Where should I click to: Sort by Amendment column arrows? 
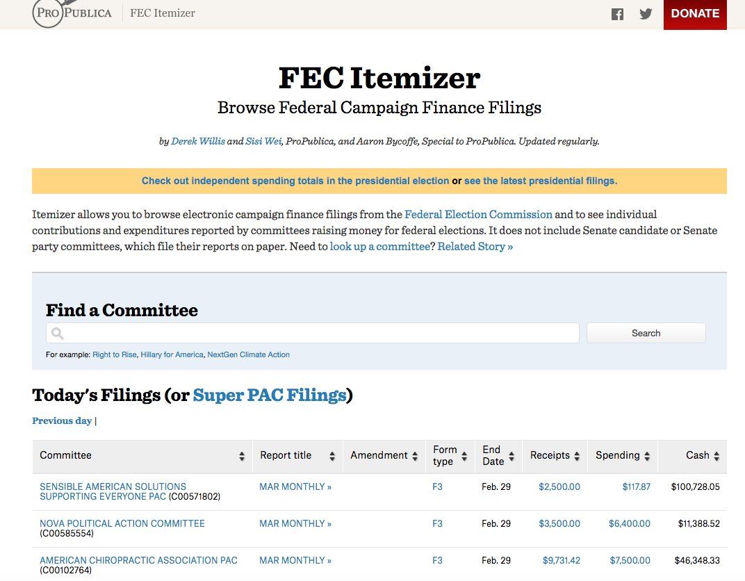pyautogui.click(x=415, y=457)
